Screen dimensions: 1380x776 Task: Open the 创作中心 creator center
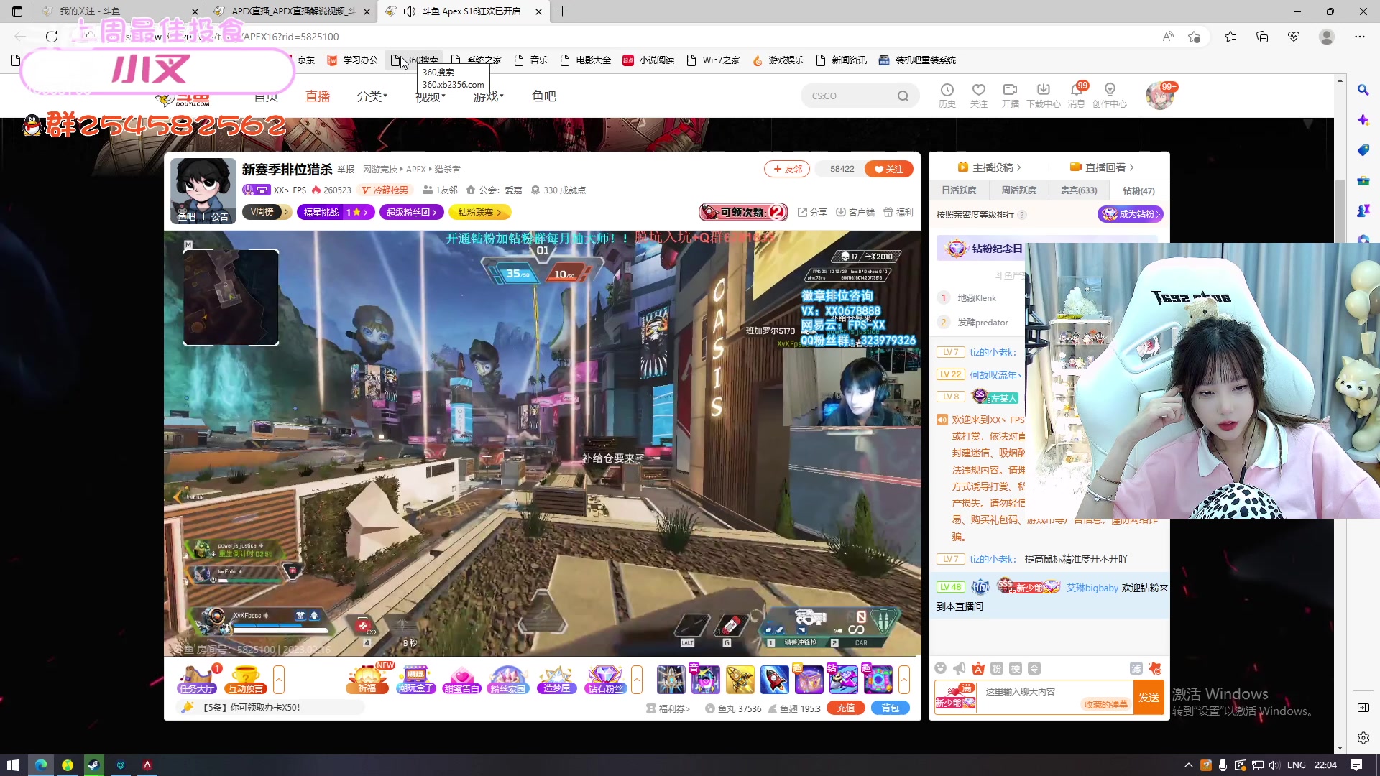[1110, 95]
